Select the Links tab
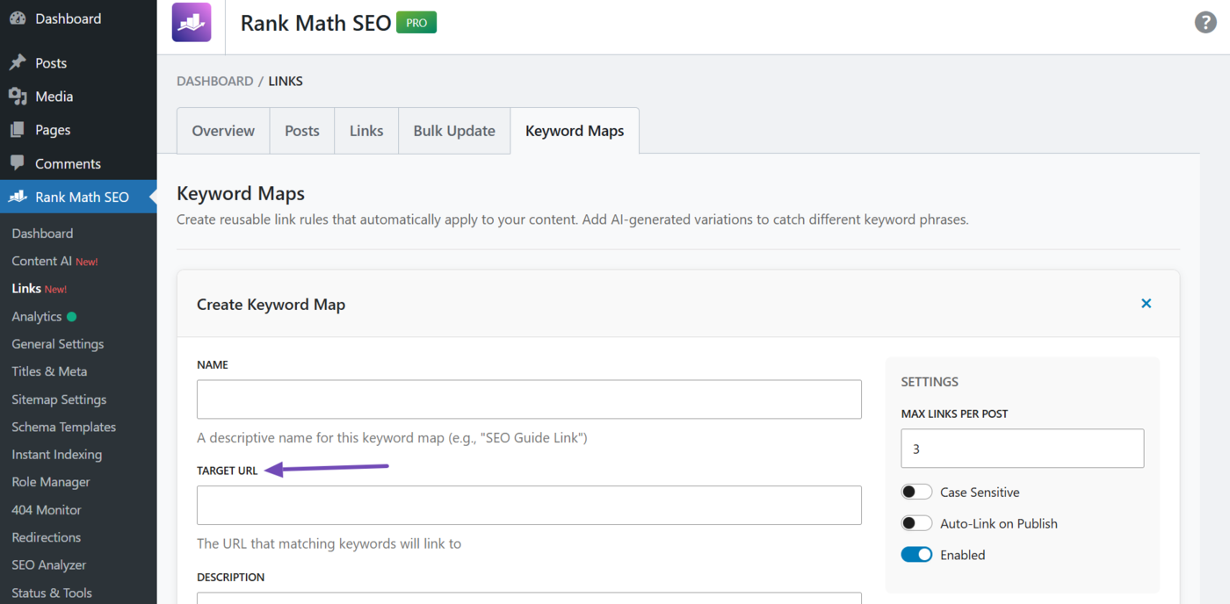Screen dimensions: 1230x604 pos(366,130)
